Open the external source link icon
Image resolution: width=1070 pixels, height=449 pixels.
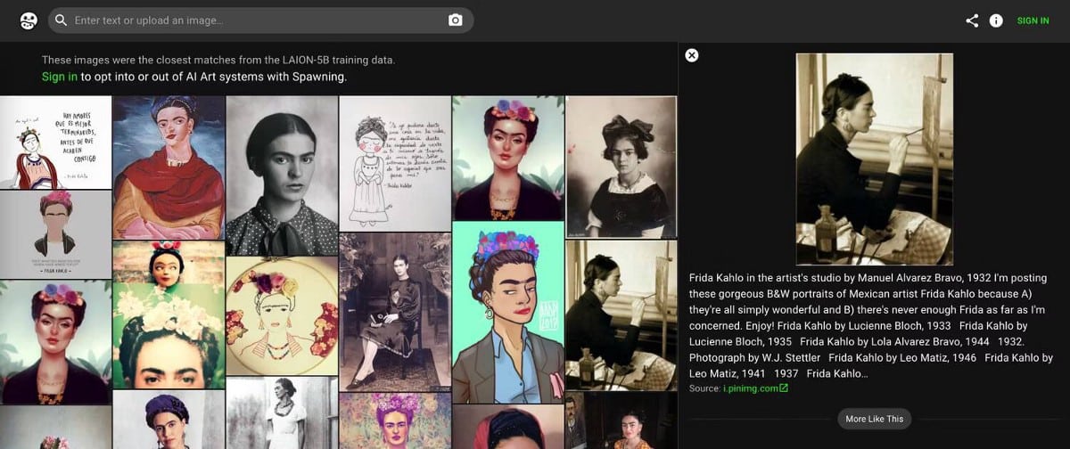pyautogui.click(x=784, y=388)
